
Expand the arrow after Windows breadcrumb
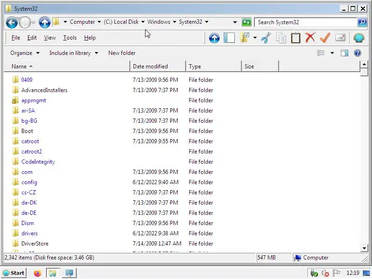click(174, 22)
